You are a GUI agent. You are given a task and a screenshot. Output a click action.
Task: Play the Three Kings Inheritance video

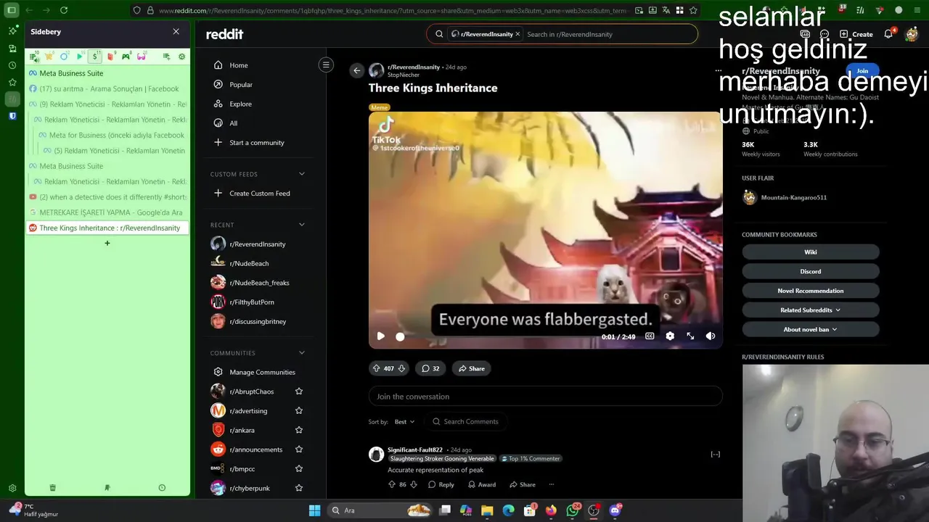(380, 336)
